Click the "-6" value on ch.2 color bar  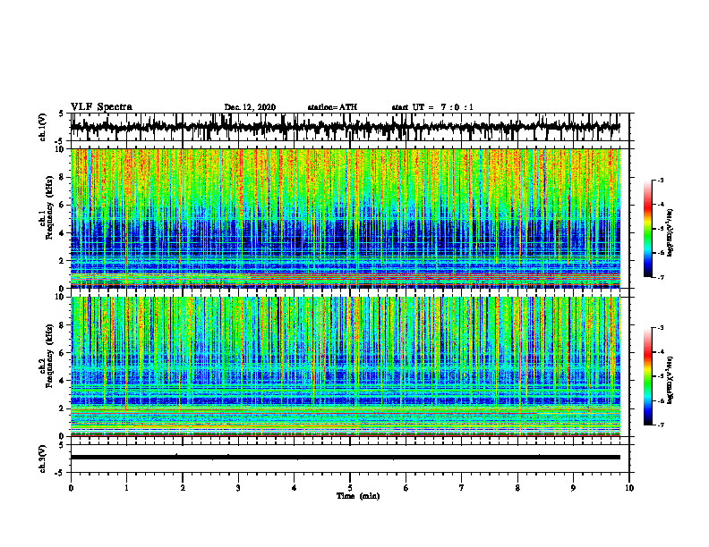pos(660,400)
